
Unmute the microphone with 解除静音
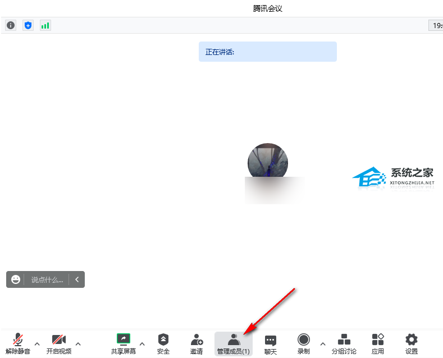tap(18, 343)
